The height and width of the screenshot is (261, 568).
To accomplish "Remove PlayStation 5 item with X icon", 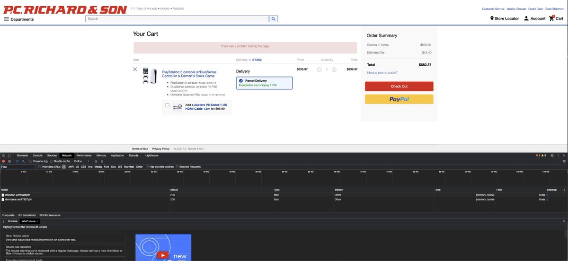I will point(135,69).
